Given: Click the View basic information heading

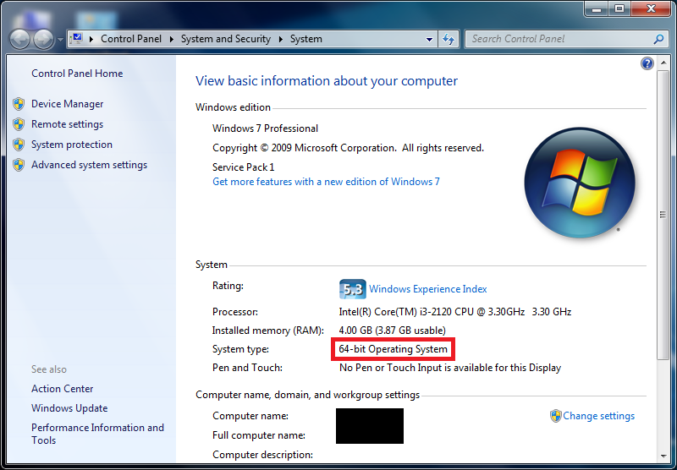Looking at the screenshot, I should (x=327, y=81).
